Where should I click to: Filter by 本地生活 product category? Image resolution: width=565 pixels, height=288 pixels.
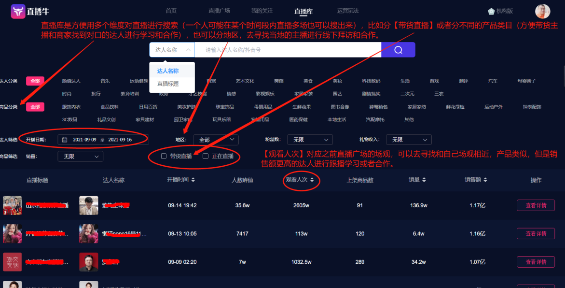click(x=337, y=119)
